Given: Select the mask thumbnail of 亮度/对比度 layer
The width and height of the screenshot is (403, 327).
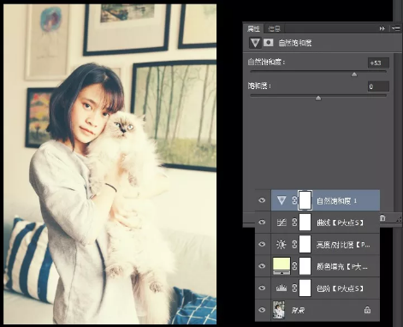Looking at the screenshot, I should [305, 244].
